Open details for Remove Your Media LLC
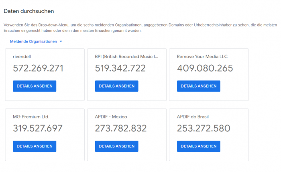This screenshot has height=172, width=281. pos(199,86)
